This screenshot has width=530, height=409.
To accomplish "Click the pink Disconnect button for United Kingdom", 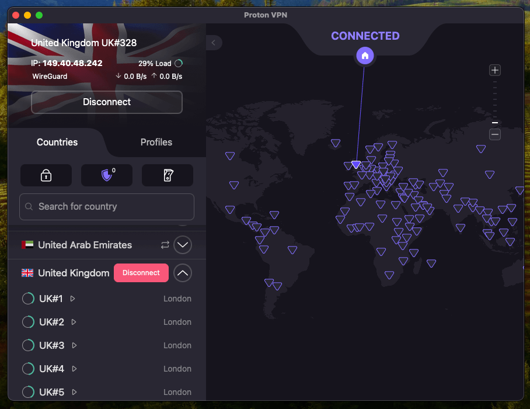I will pos(141,273).
